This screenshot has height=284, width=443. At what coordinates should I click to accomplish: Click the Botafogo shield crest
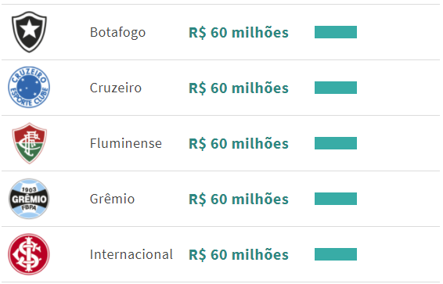point(29,32)
